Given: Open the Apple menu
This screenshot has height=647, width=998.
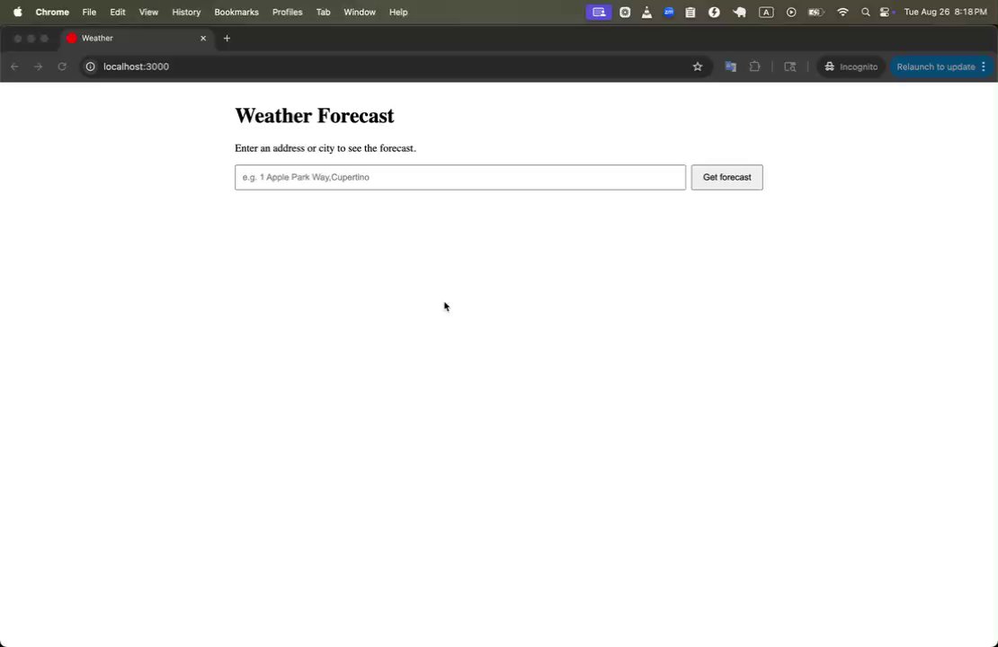Looking at the screenshot, I should click(18, 12).
